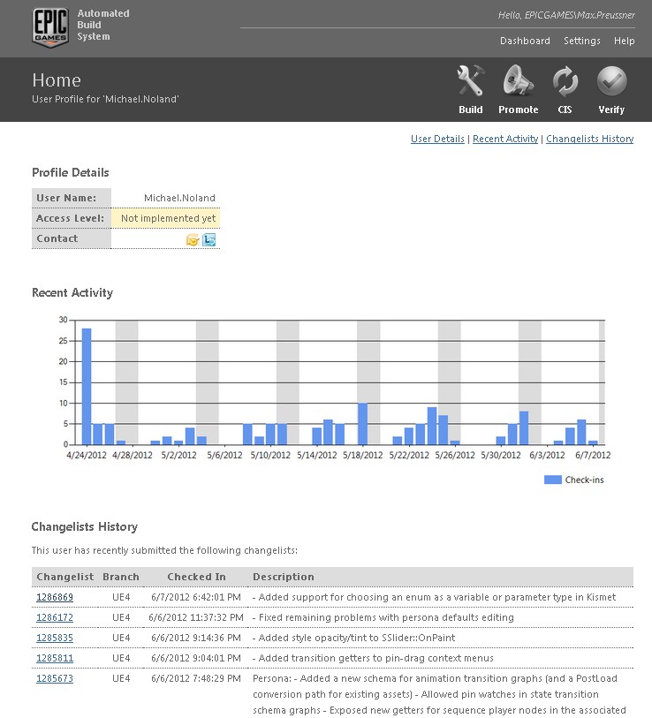Click the Checked In column header
The width and height of the screenshot is (652, 718).
[x=196, y=577]
